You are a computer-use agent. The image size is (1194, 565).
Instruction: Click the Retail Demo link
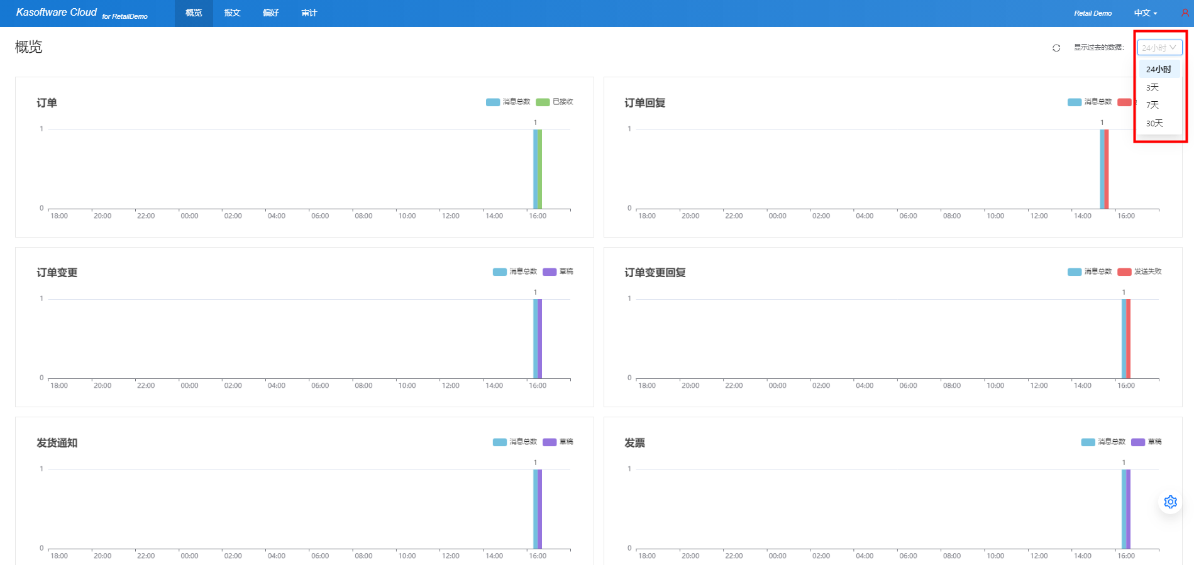[x=1092, y=13]
